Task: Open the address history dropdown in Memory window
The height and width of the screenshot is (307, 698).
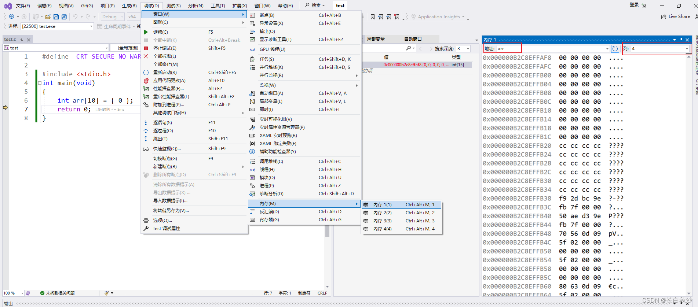Action: tap(607, 48)
